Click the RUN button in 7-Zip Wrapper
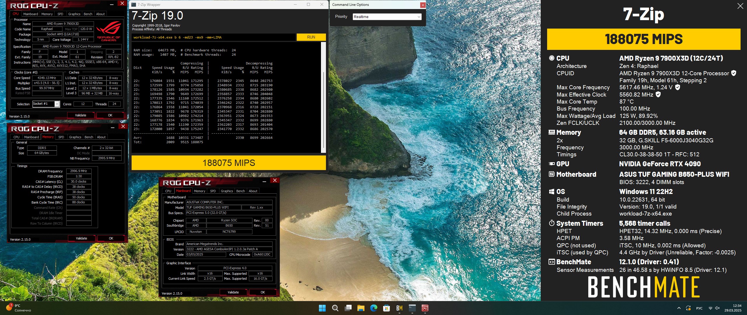Image resolution: width=747 pixels, height=315 pixels. (311, 37)
